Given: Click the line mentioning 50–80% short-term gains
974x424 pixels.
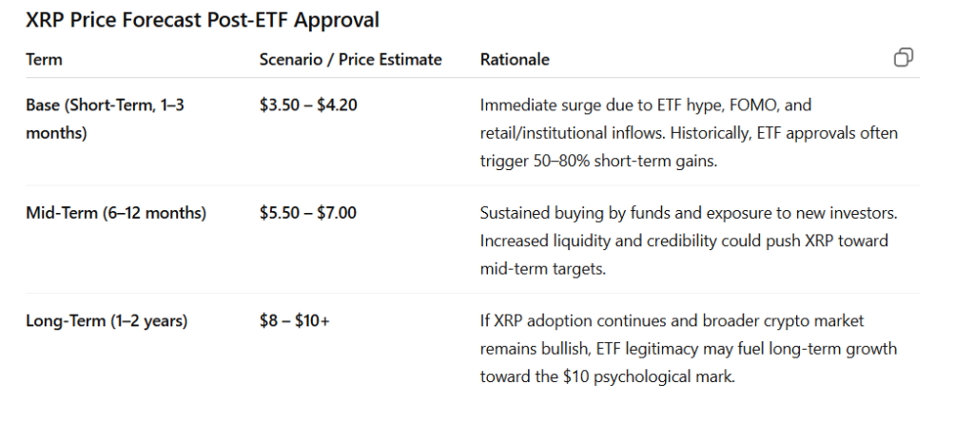Looking at the screenshot, I should 597,161.
